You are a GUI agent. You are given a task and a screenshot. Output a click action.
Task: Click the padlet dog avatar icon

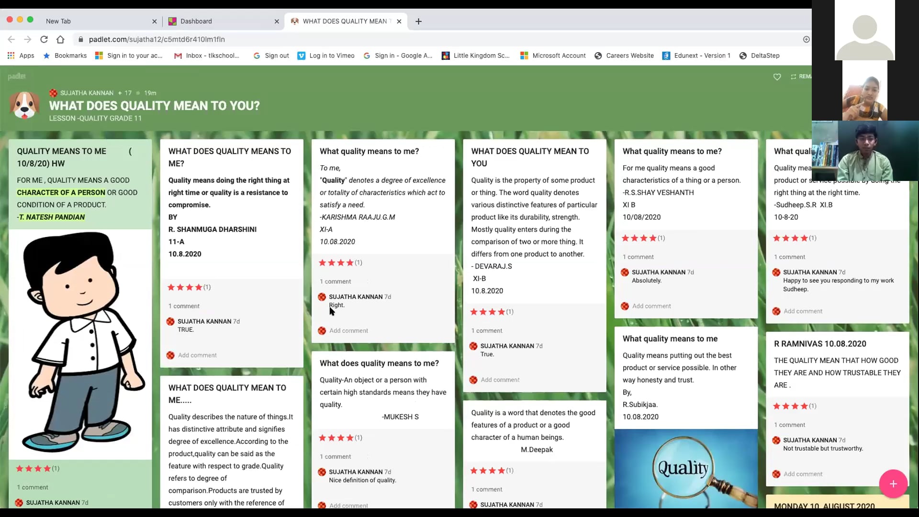[24, 105]
